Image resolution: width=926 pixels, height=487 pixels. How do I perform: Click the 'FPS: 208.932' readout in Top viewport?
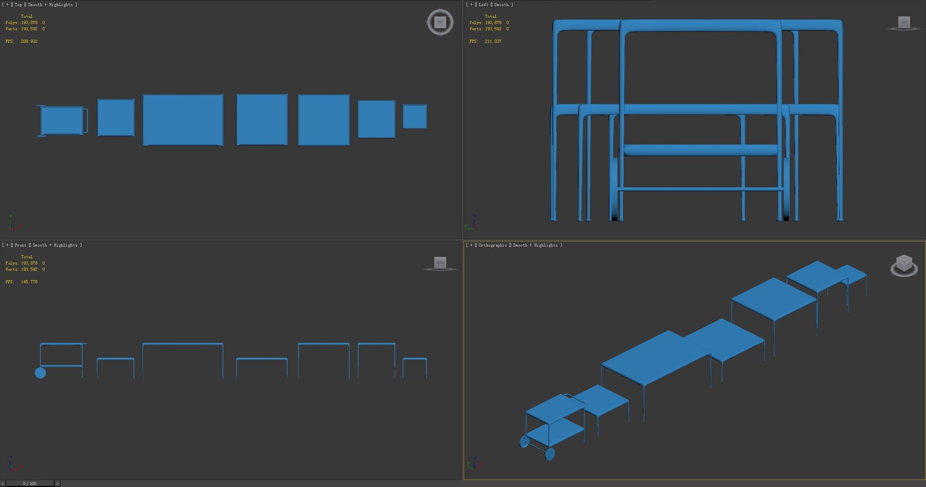click(x=21, y=41)
